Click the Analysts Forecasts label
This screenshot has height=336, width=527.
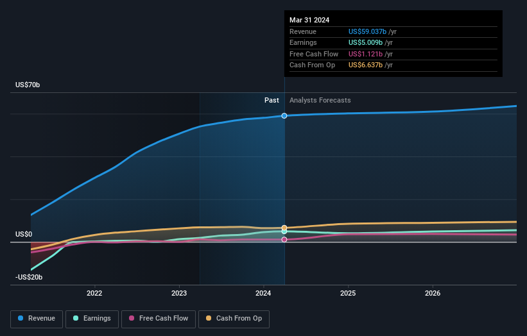click(320, 100)
